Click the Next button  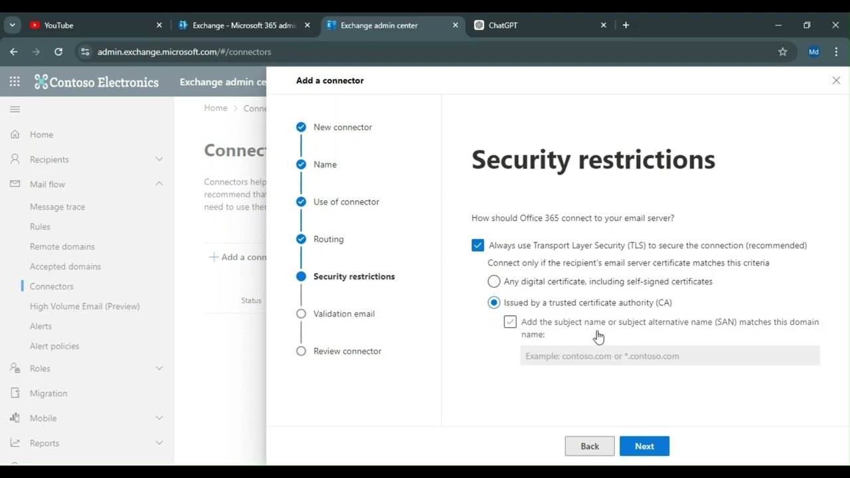(x=644, y=446)
